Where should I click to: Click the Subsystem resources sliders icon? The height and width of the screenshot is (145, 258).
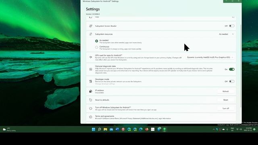pyautogui.click(x=91, y=34)
